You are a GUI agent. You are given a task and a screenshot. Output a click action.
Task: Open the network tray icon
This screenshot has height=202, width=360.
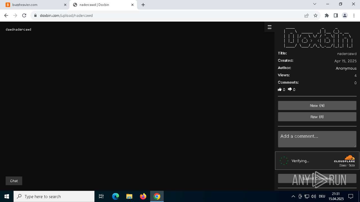307,196
